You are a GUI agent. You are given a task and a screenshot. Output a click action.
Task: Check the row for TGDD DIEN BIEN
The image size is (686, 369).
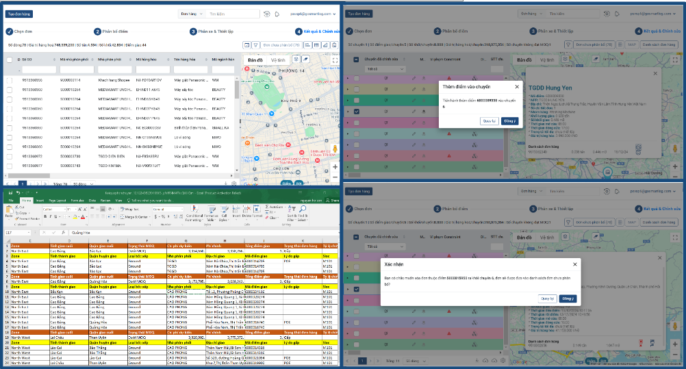tap(10, 155)
